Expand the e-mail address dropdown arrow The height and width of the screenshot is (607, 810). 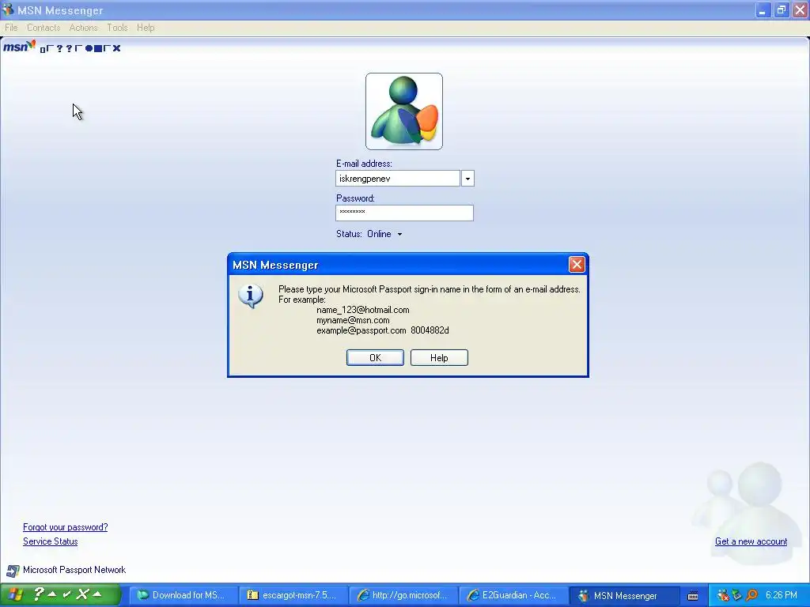click(467, 179)
